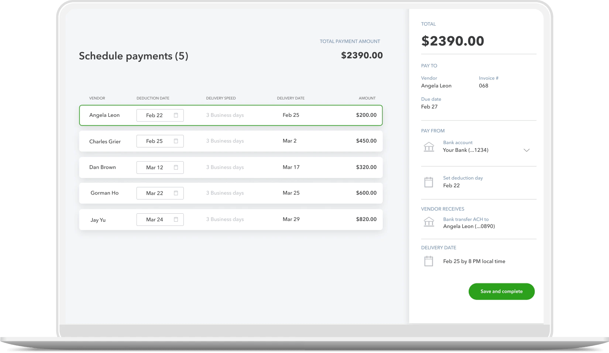Click the Save and complete button
The height and width of the screenshot is (353, 609).
tap(501, 291)
